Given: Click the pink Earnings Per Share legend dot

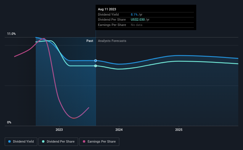Looking at the screenshot, I should coord(84,141).
